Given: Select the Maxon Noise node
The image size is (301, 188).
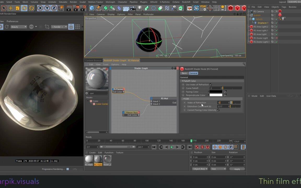Looking at the screenshot, I should coord(131,114).
